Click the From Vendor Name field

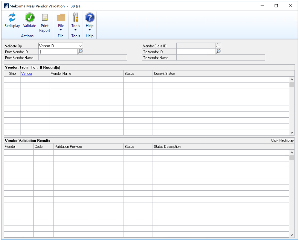(x=83, y=58)
